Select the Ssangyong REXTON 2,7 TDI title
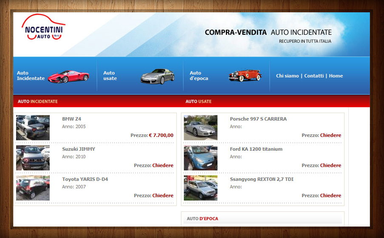 point(262,179)
